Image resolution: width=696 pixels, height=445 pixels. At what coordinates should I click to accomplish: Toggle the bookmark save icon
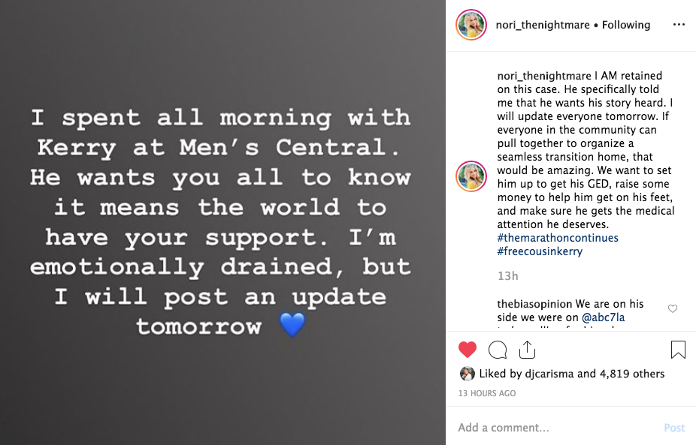677,350
